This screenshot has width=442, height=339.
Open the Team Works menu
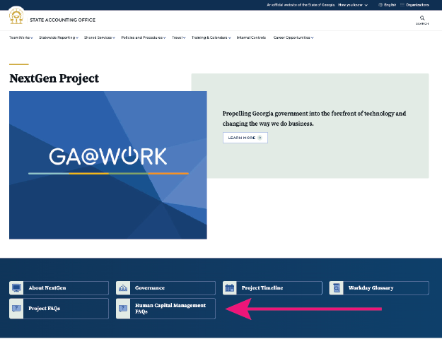tap(21, 37)
